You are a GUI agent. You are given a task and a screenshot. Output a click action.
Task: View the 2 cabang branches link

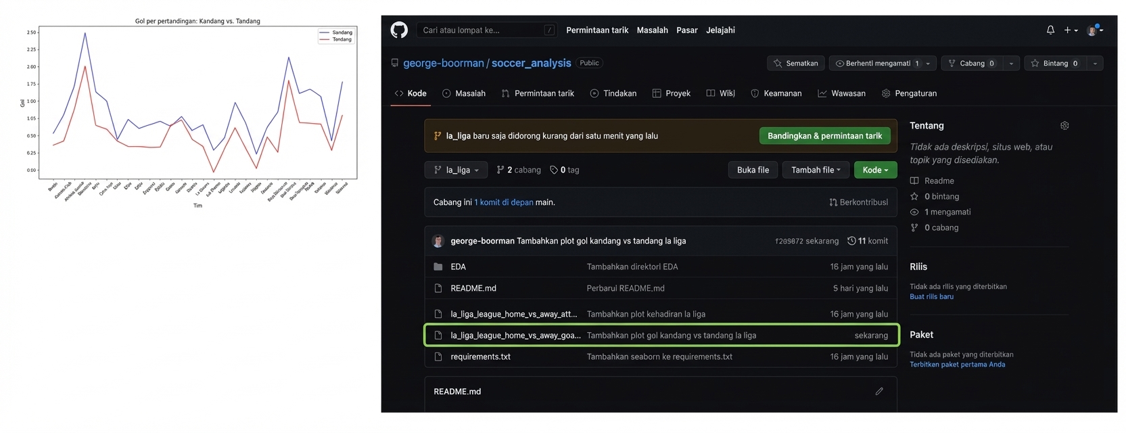click(x=519, y=170)
